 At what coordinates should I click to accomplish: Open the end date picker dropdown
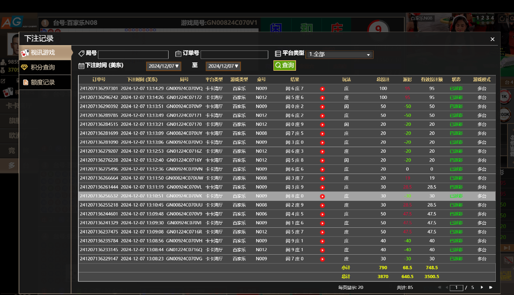[x=223, y=66]
